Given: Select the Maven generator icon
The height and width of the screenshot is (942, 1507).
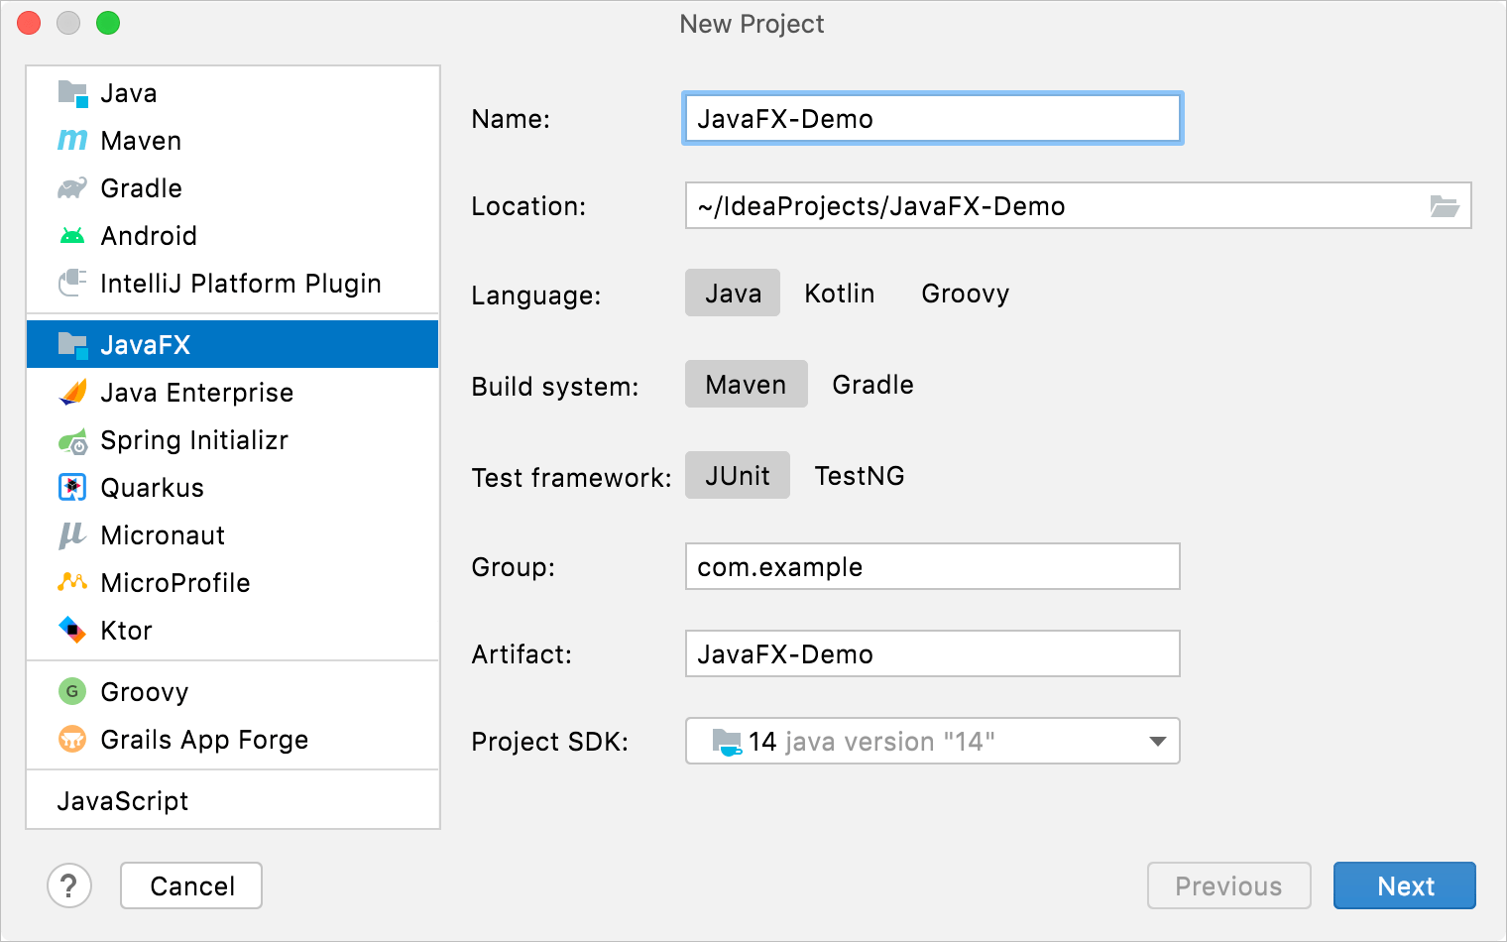Looking at the screenshot, I should point(71,140).
